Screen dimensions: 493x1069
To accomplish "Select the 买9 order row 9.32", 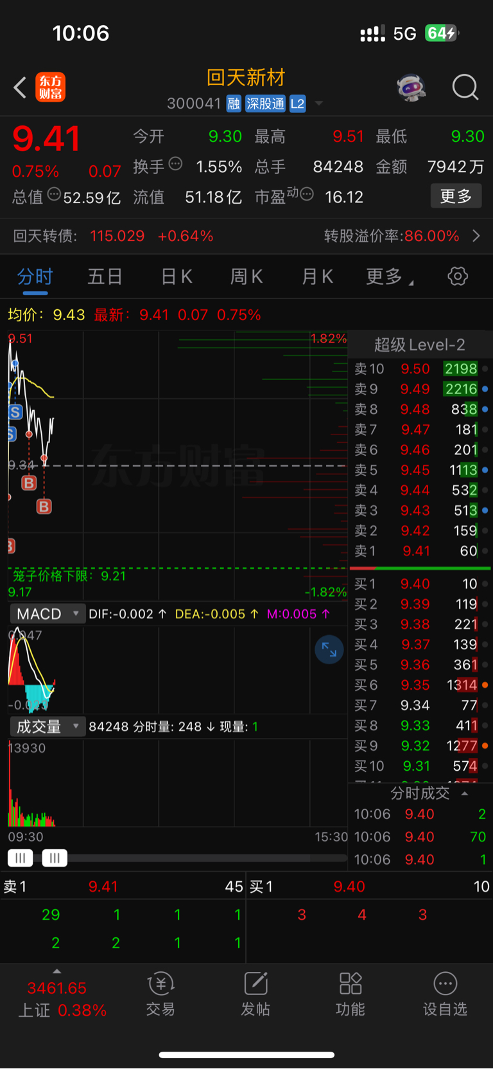I will [x=420, y=746].
